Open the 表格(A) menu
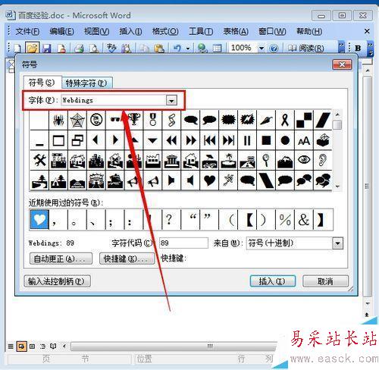The image size is (379, 370). click(236, 32)
